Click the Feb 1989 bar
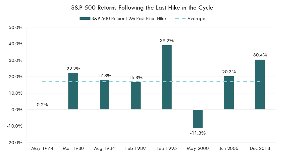286x162 pixels. (x=135, y=96)
